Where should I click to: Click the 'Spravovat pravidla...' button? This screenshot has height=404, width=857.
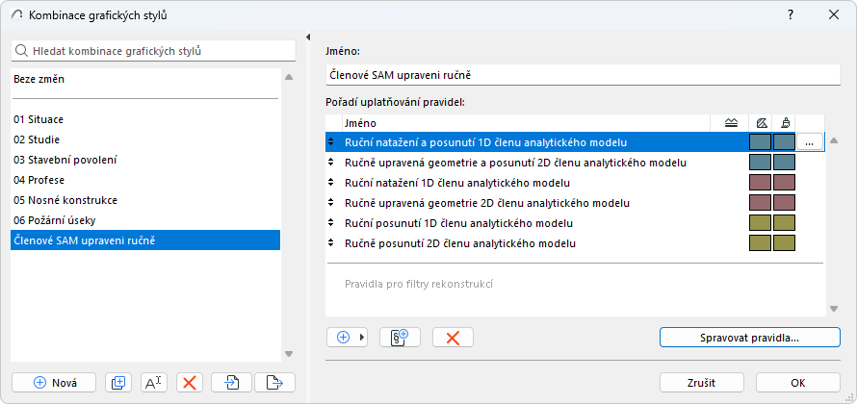pyautogui.click(x=749, y=337)
